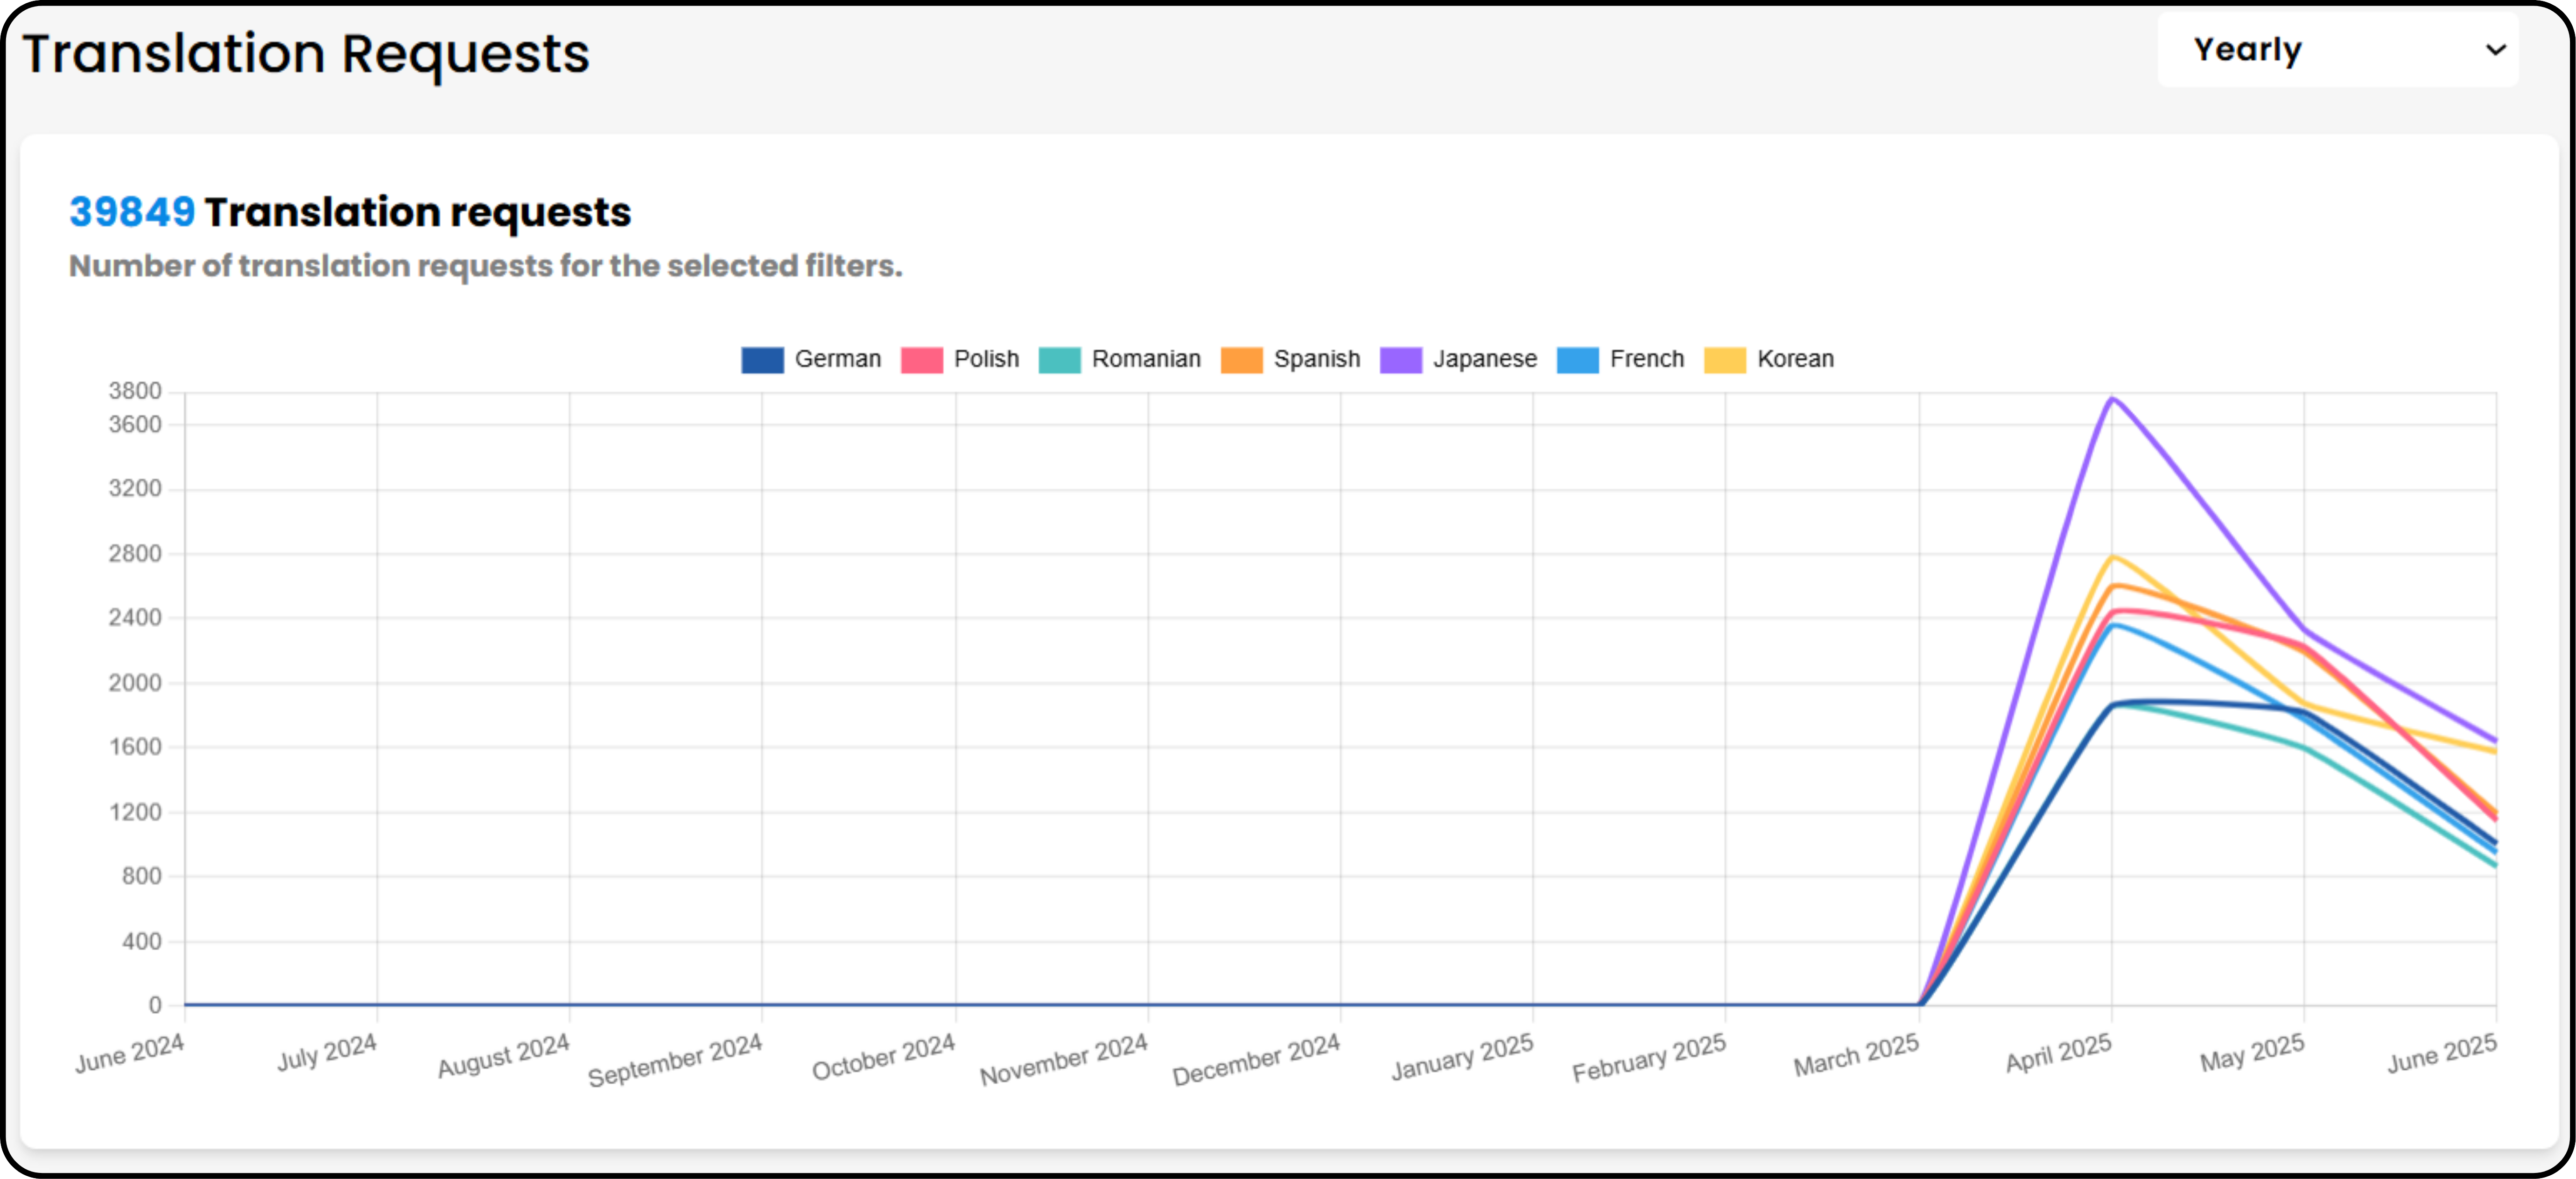Click the 39849 total requests number
Image resolution: width=2576 pixels, height=1179 pixels.
pos(132,212)
